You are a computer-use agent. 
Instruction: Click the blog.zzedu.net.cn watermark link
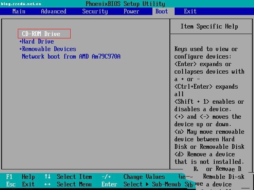click(21, 4)
